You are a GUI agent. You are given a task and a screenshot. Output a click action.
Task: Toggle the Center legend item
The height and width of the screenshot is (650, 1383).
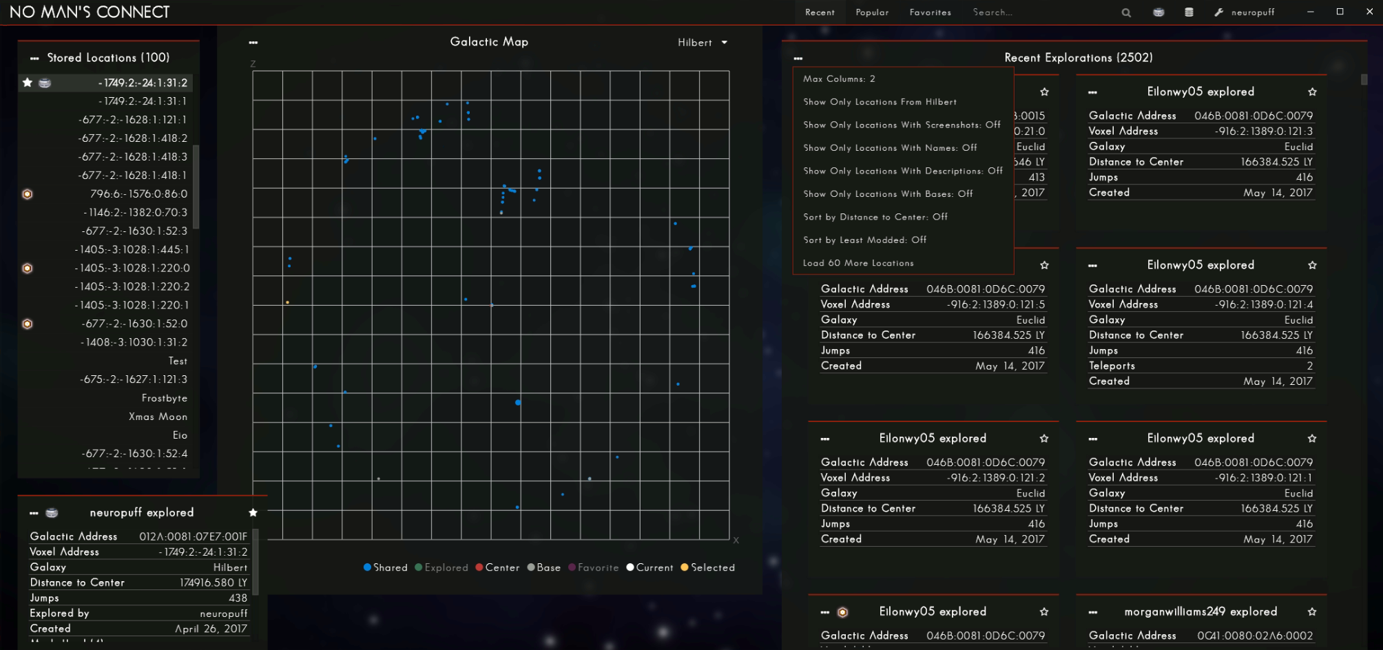(x=497, y=568)
